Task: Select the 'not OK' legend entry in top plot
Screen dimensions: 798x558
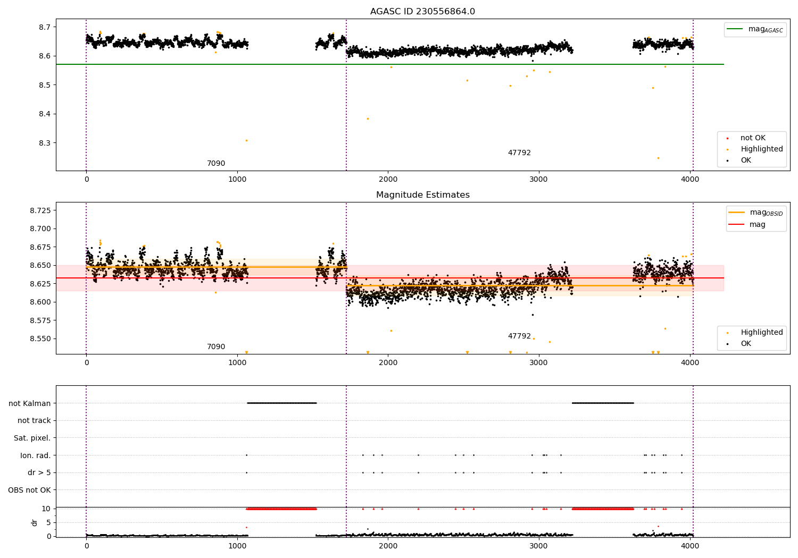Action: (x=753, y=138)
